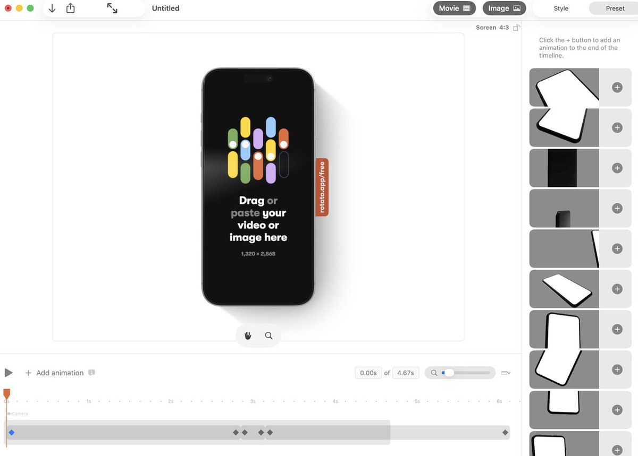Image resolution: width=638 pixels, height=456 pixels.
Task: Click the small distant phone preset thumbnail
Action: click(x=564, y=209)
